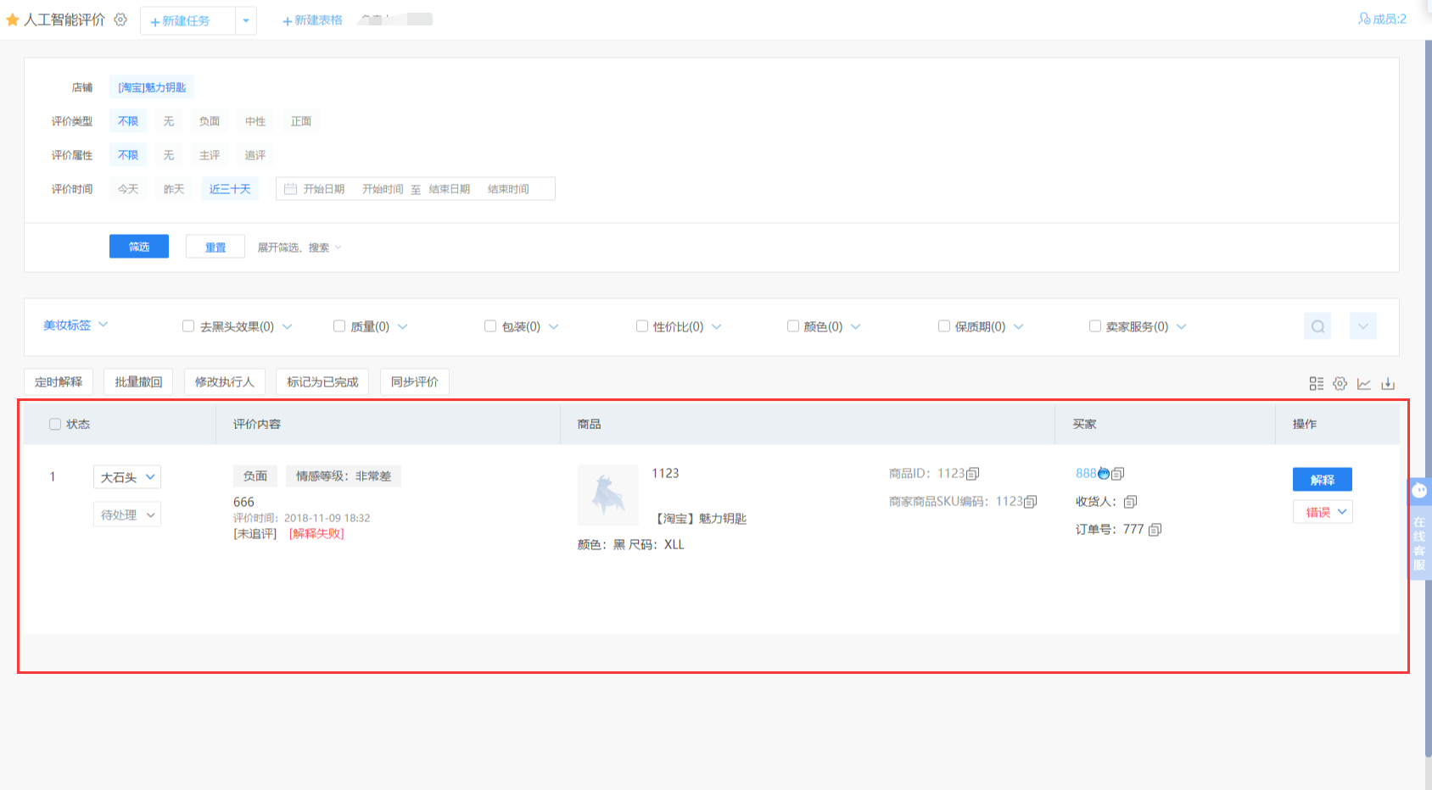The width and height of the screenshot is (1432, 790).
Task: Click the table column settings gear icon
Action: coord(1340,384)
